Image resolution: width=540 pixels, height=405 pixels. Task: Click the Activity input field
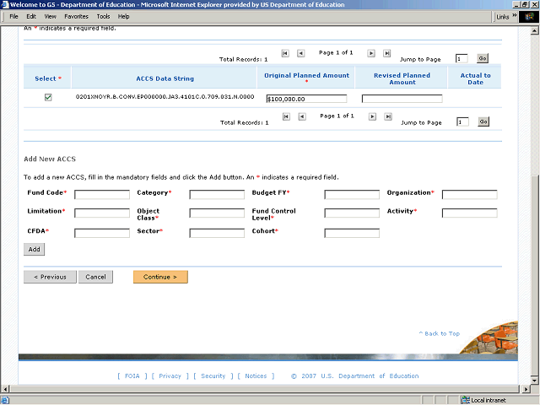470,213
